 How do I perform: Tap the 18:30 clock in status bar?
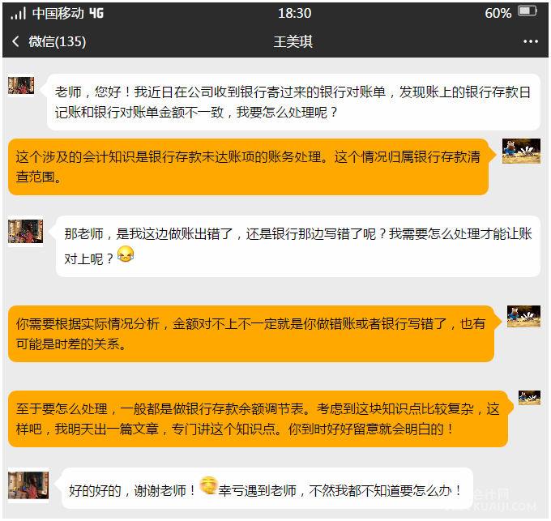(x=294, y=13)
